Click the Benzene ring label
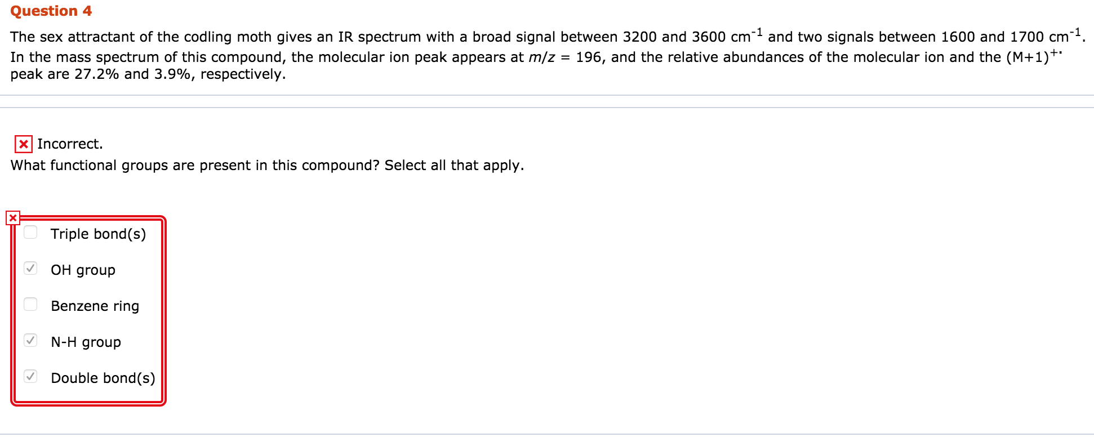1094x437 pixels. [95, 306]
